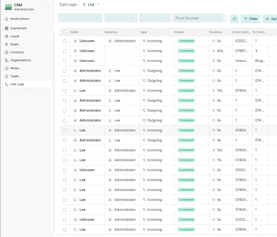Check the row with 3s duration
The height and width of the screenshot is (237, 277).
[x=65, y=190]
